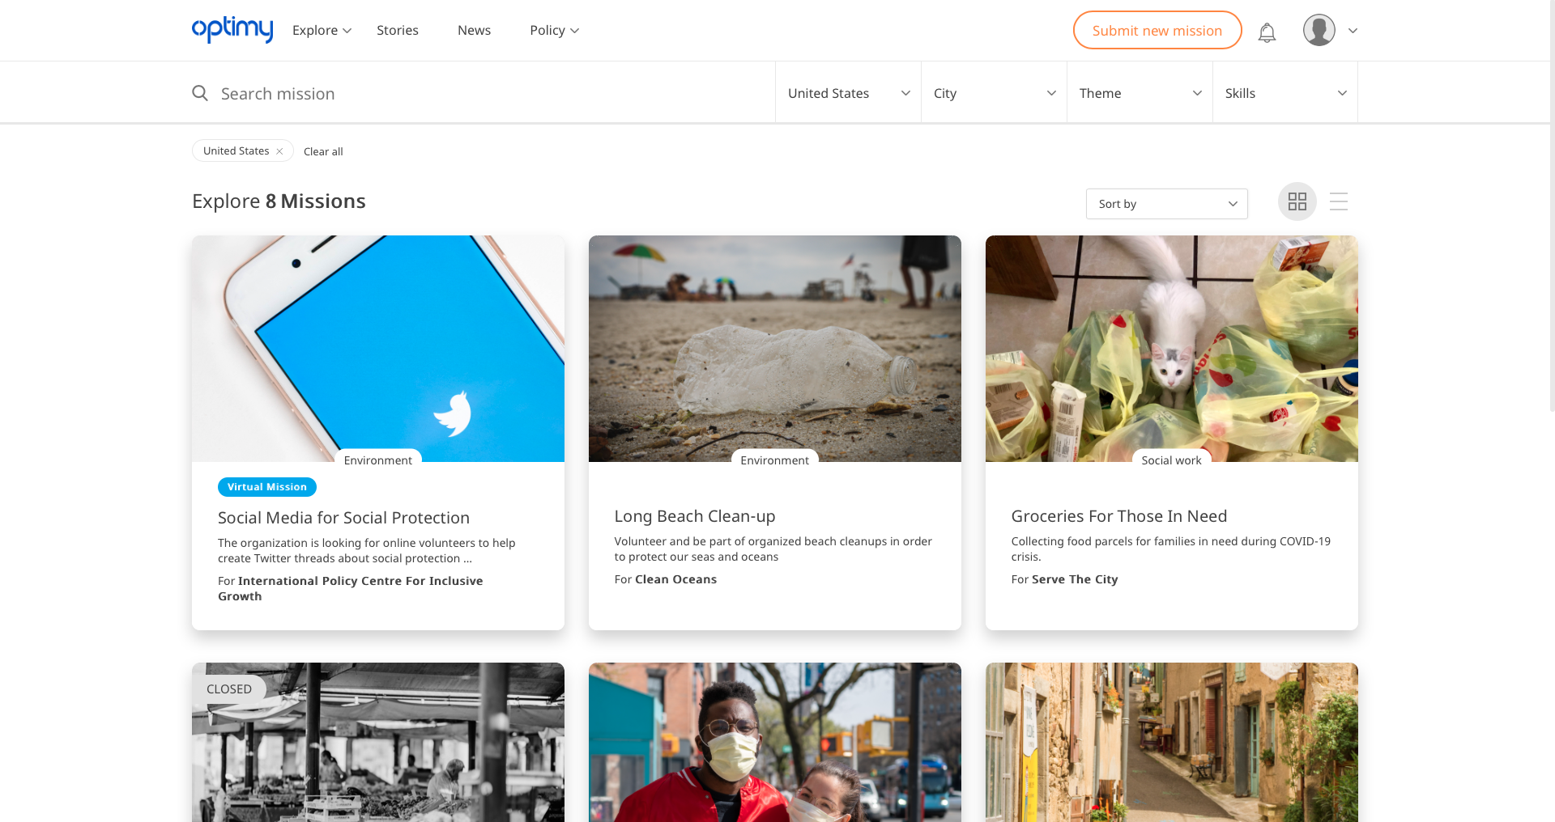Open the City filter dropdown
The width and height of the screenshot is (1555, 822).
pyautogui.click(x=994, y=93)
